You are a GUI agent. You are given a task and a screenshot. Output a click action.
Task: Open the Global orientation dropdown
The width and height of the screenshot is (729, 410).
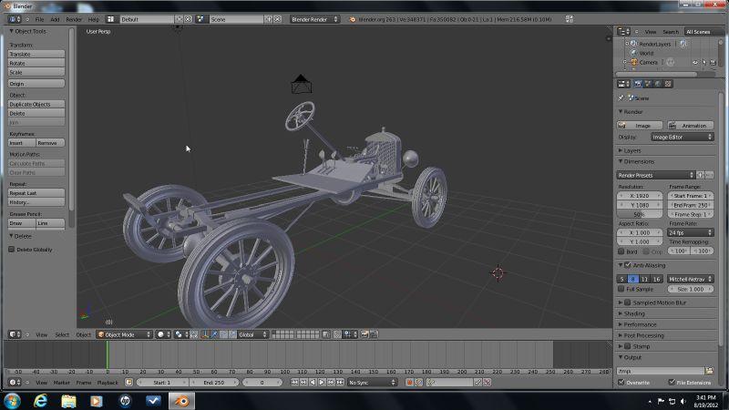pos(252,334)
